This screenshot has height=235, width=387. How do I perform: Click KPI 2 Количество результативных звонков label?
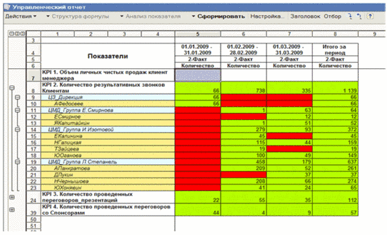click(108, 88)
